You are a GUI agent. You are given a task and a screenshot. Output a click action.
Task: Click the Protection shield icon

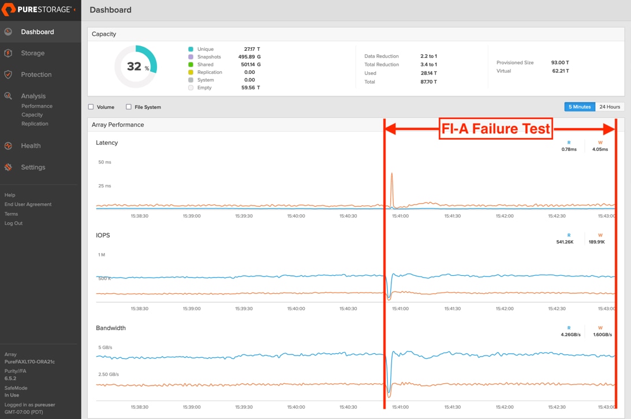click(8, 74)
